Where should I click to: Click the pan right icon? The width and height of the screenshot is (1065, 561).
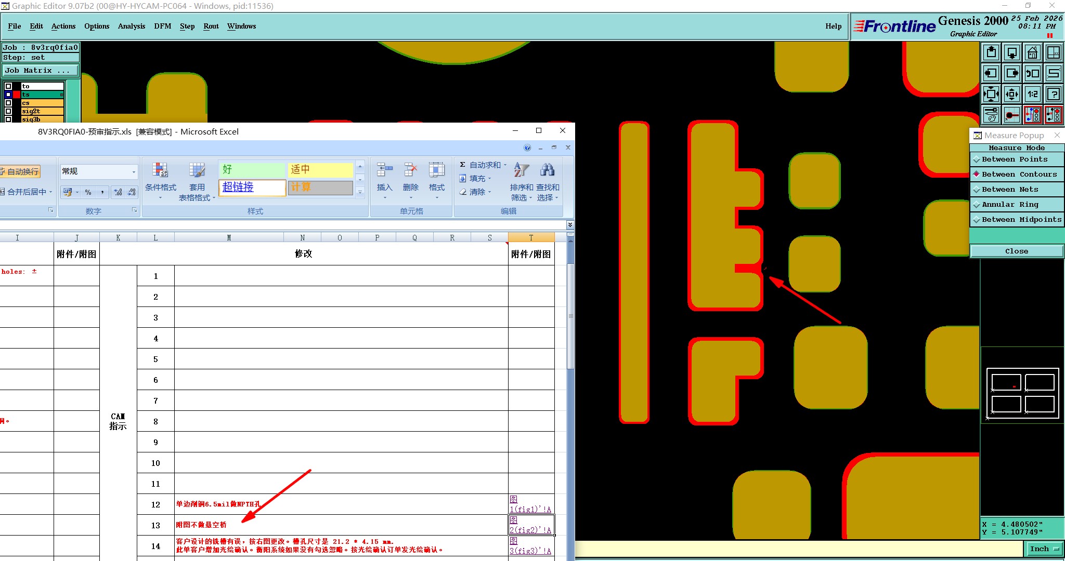[x=1011, y=73]
